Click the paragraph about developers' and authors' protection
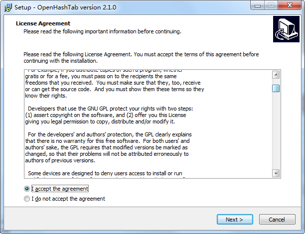Screen dimensions: 305x234 (109, 147)
